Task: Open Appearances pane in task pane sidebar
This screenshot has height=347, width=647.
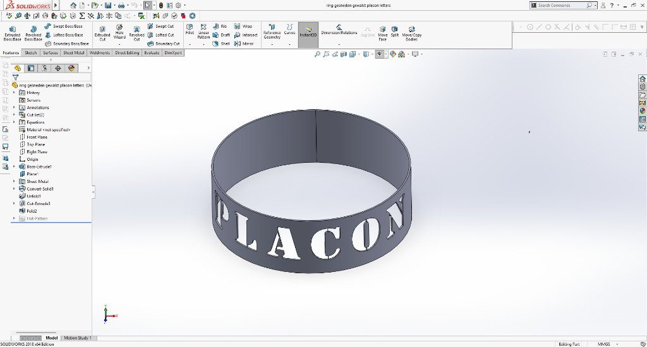Action: pyautogui.click(x=643, y=111)
